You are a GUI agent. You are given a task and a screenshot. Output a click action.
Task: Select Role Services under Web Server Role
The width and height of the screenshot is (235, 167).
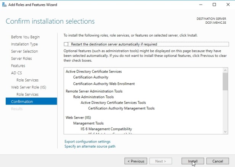27,95
